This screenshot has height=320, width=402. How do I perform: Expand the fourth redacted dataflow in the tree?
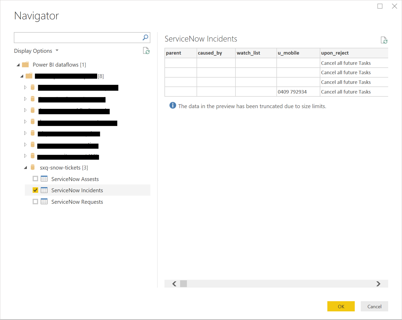pos(25,121)
